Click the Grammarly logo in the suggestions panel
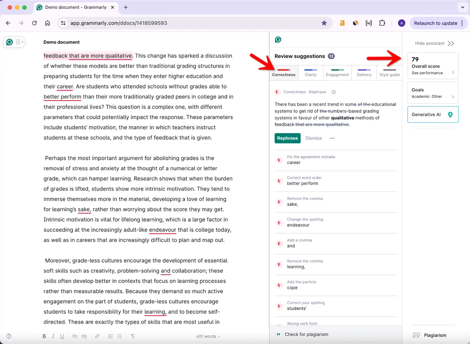 [x=278, y=39]
